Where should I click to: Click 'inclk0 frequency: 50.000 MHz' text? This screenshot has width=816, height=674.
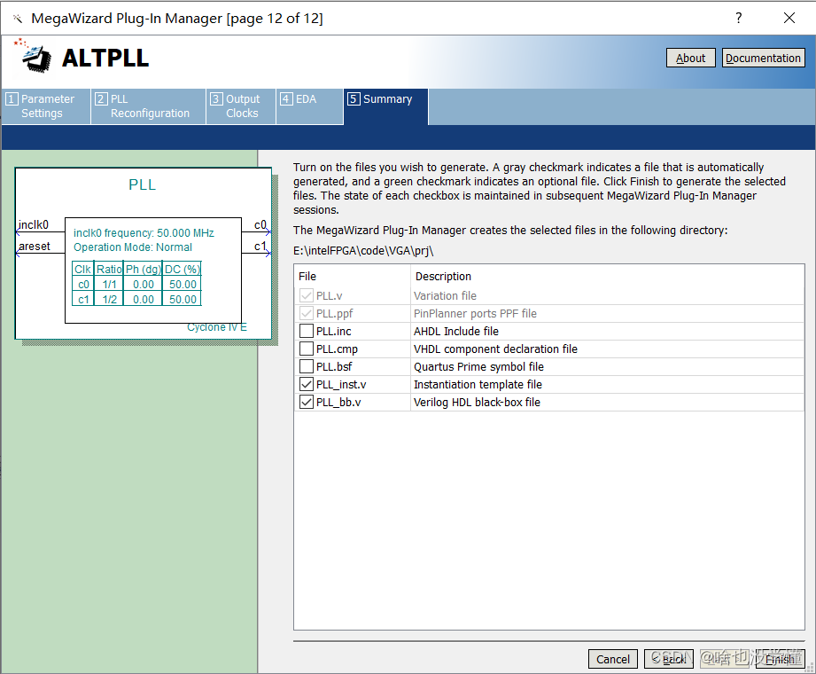pos(144,233)
